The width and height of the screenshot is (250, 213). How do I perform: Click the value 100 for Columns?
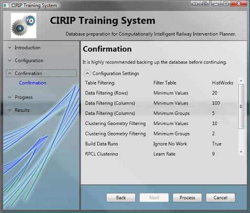point(216,103)
